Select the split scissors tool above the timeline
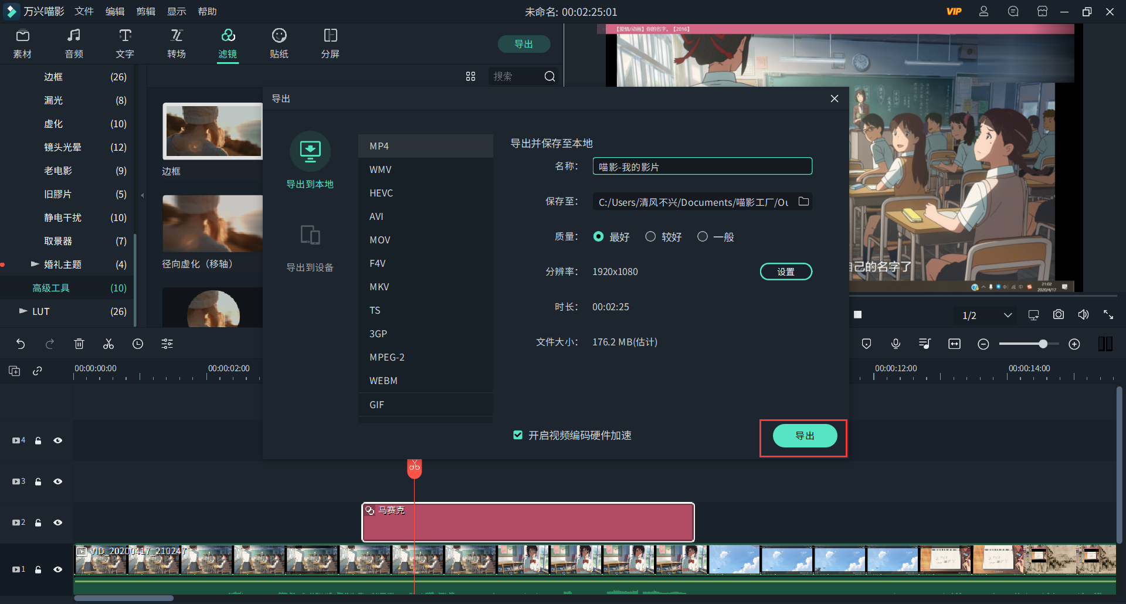This screenshot has height=604, width=1126. coord(108,344)
